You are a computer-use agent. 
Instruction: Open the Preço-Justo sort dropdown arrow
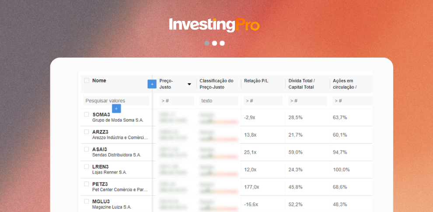(x=189, y=84)
